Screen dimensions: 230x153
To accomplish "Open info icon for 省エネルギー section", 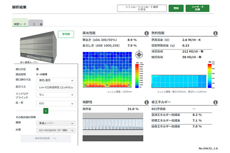I will pyautogui.click(x=215, y=102).
